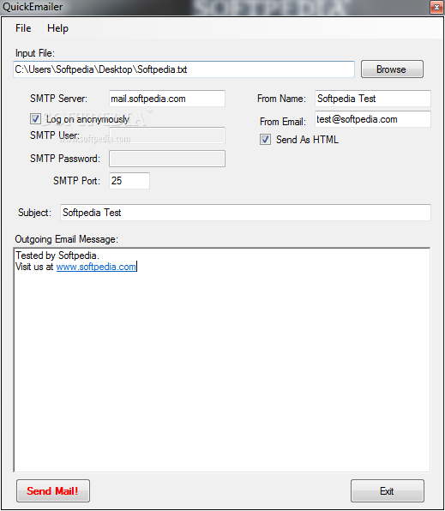The image size is (445, 511).
Task: Click the Browse button
Action: (392, 69)
